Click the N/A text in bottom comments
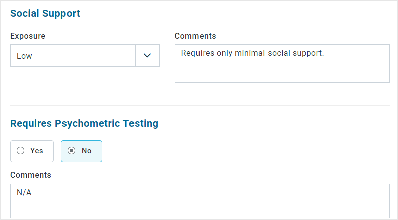The image size is (398, 220). [24, 193]
